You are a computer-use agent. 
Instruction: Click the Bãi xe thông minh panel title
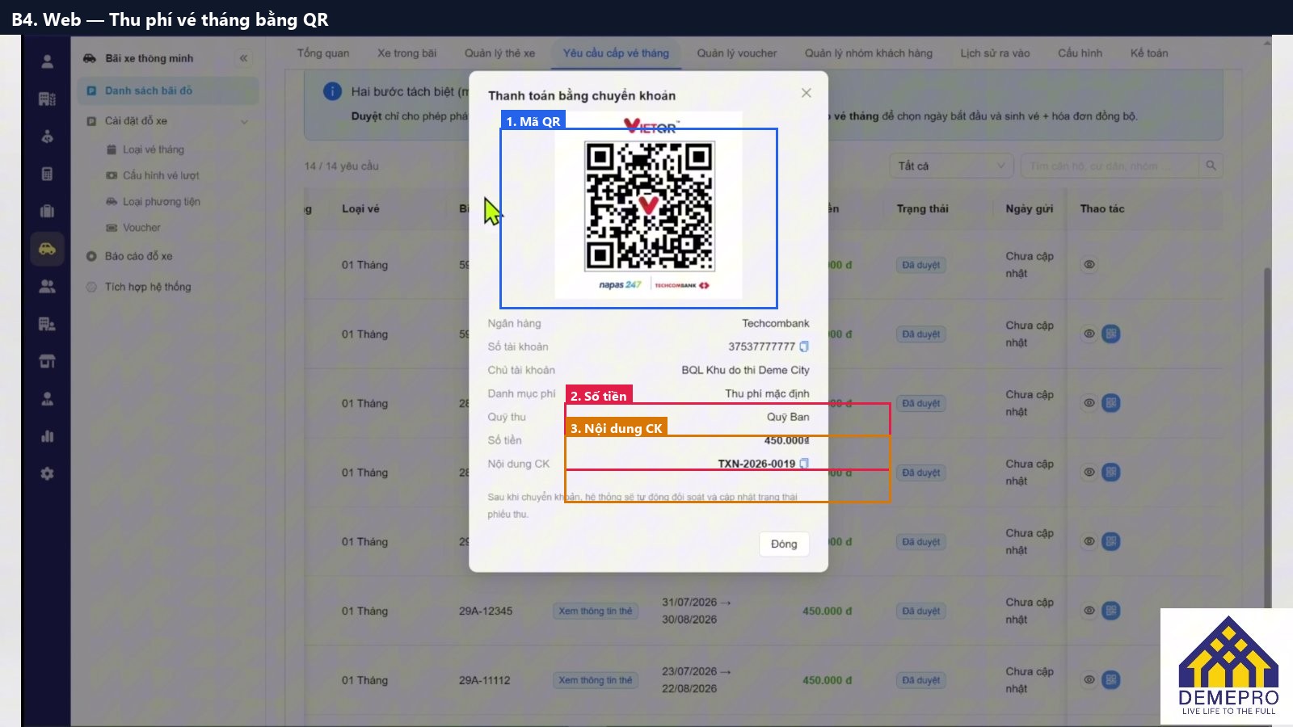150,58
